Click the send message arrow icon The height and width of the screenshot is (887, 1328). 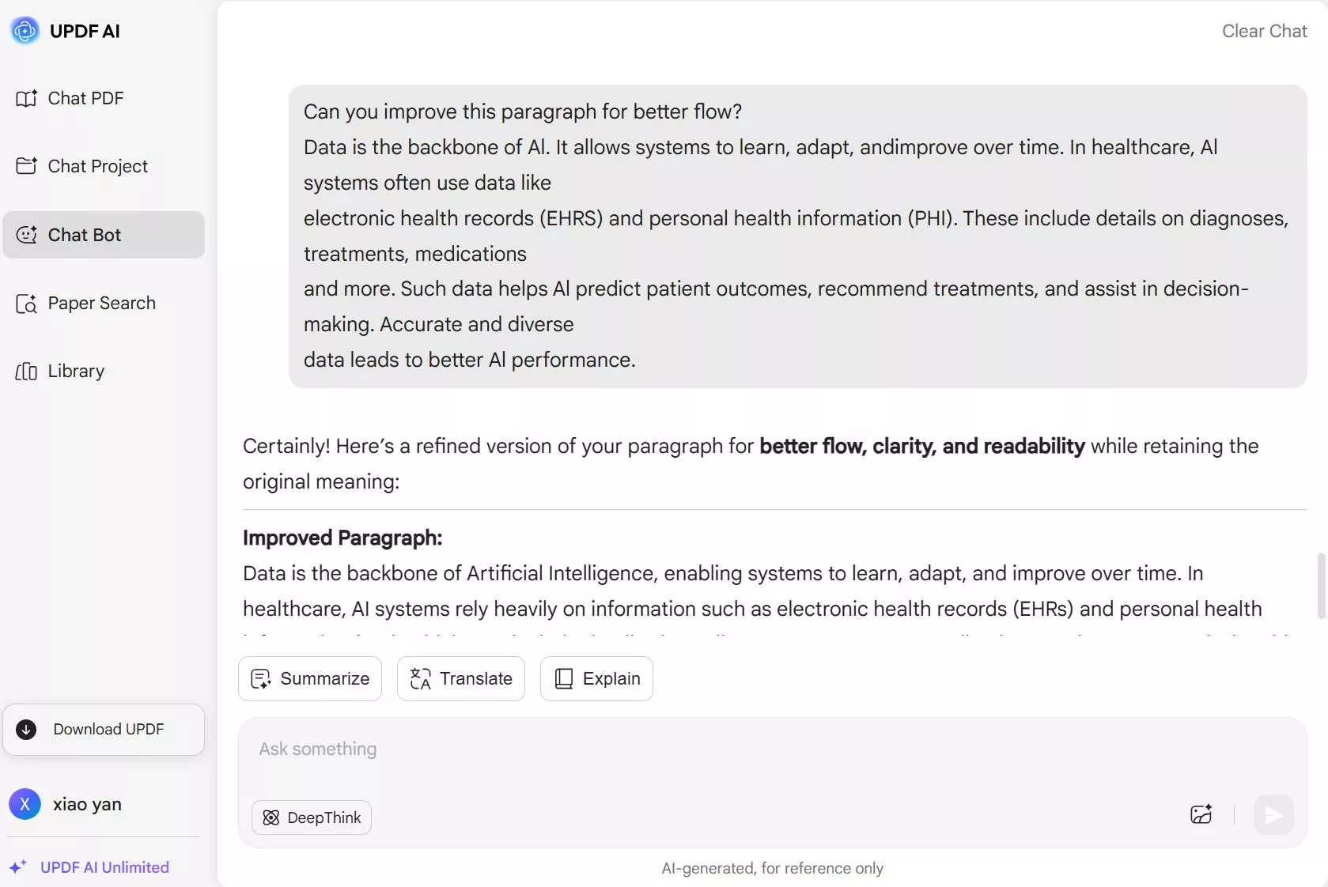[1273, 815]
